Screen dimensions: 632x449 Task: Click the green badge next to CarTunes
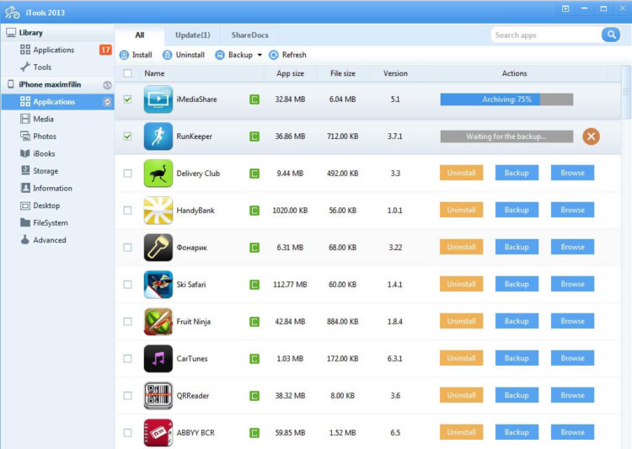click(x=254, y=359)
